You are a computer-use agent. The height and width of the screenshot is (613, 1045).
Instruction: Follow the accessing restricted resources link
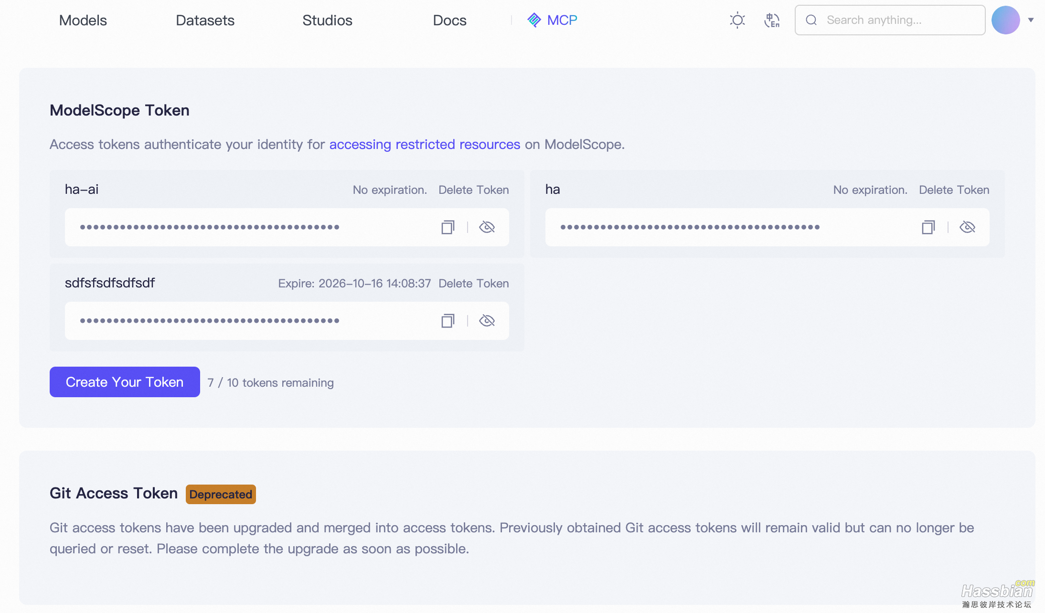click(x=425, y=144)
